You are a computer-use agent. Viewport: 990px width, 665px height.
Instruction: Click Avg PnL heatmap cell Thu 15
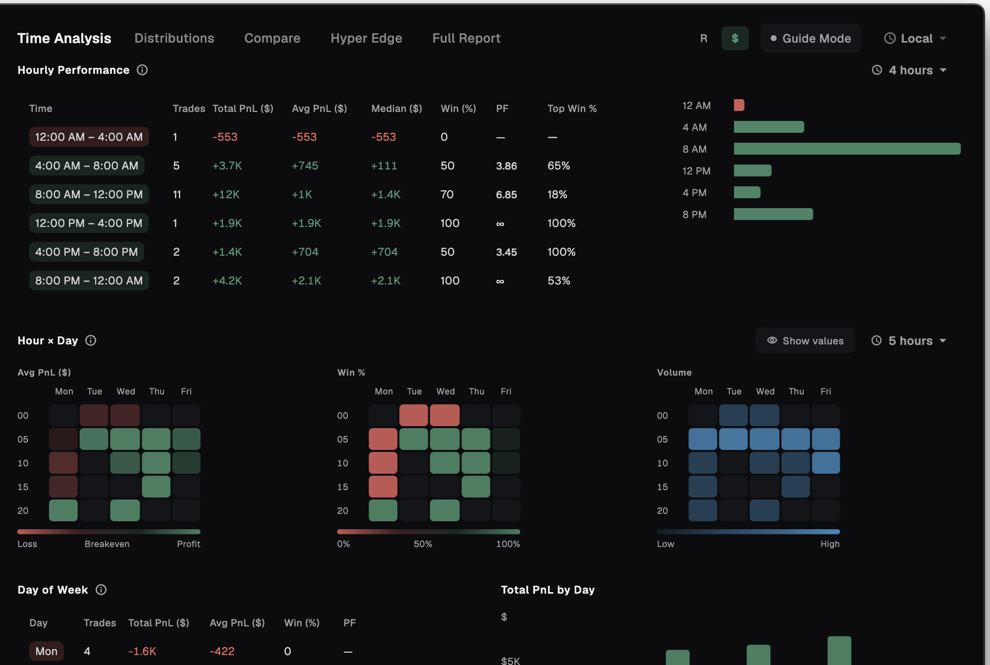pyautogui.click(x=156, y=487)
